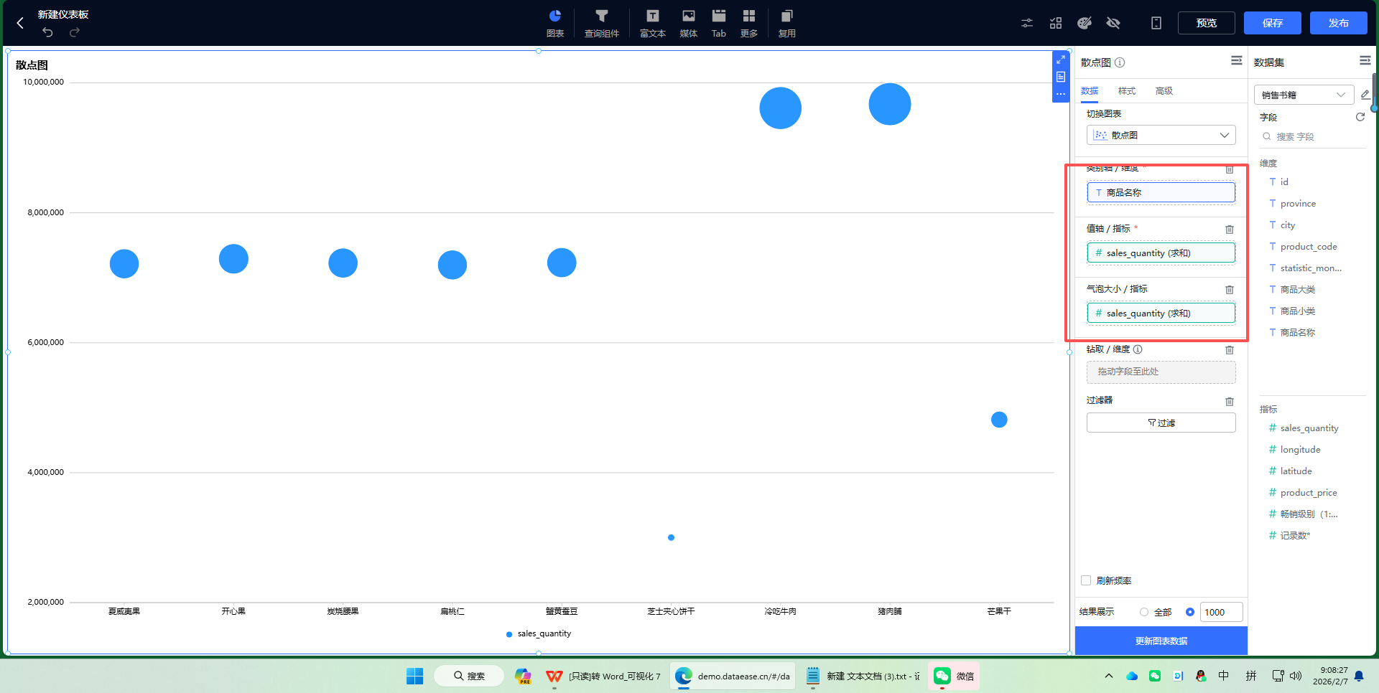Switch to the 高级 tab
Image resolution: width=1379 pixels, height=693 pixels.
(x=1164, y=91)
